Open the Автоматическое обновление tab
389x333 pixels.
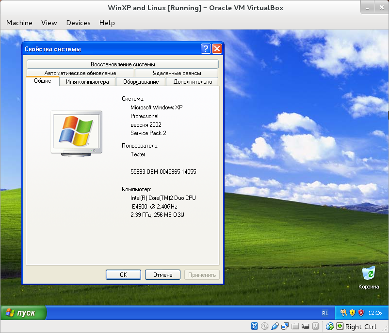coord(81,73)
